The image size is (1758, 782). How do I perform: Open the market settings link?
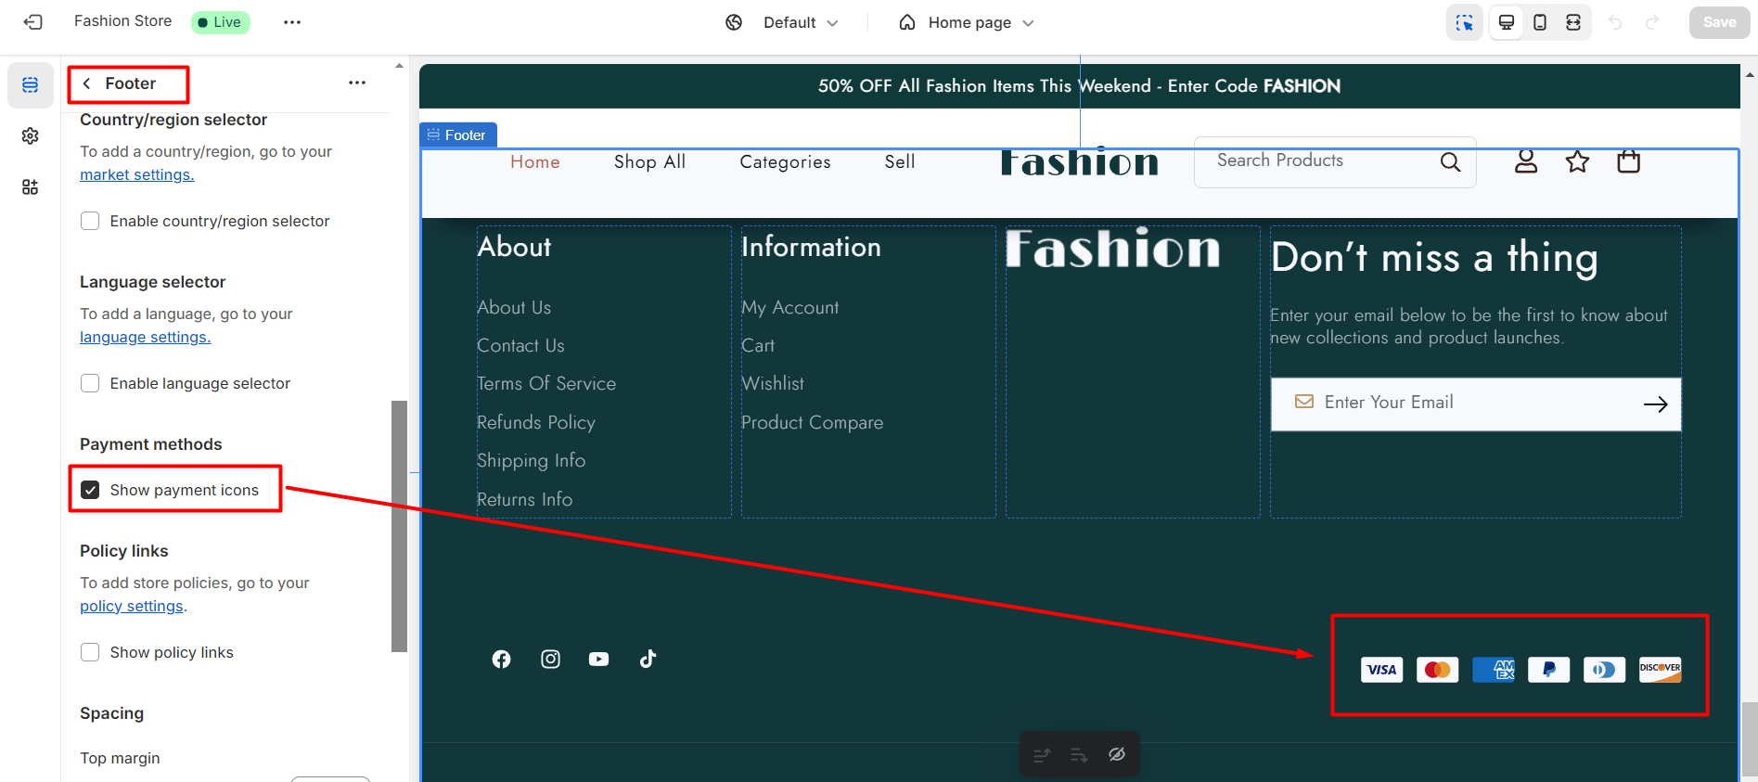click(x=137, y=174)
